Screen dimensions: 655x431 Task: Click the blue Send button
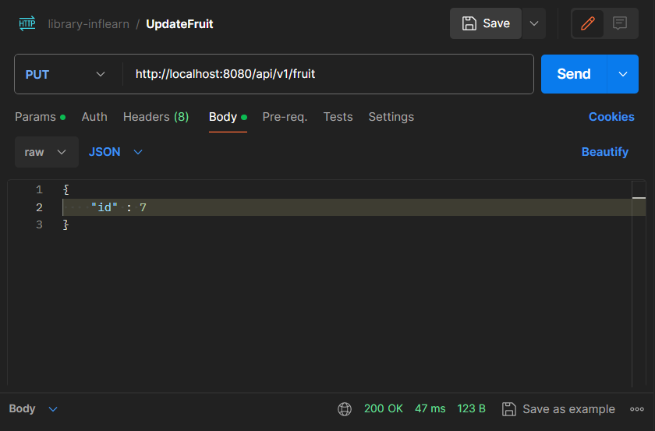[574, 74]
